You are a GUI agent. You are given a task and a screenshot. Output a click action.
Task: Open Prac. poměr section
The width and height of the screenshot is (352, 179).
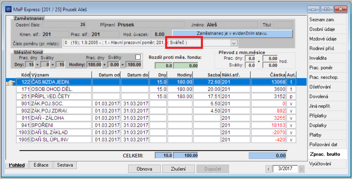pos(327,68)
